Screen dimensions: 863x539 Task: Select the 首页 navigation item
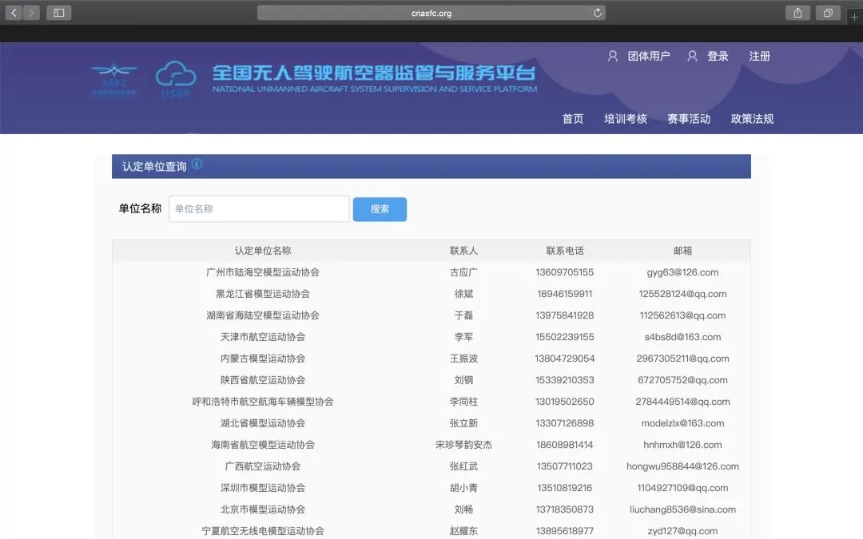[572, 118]
